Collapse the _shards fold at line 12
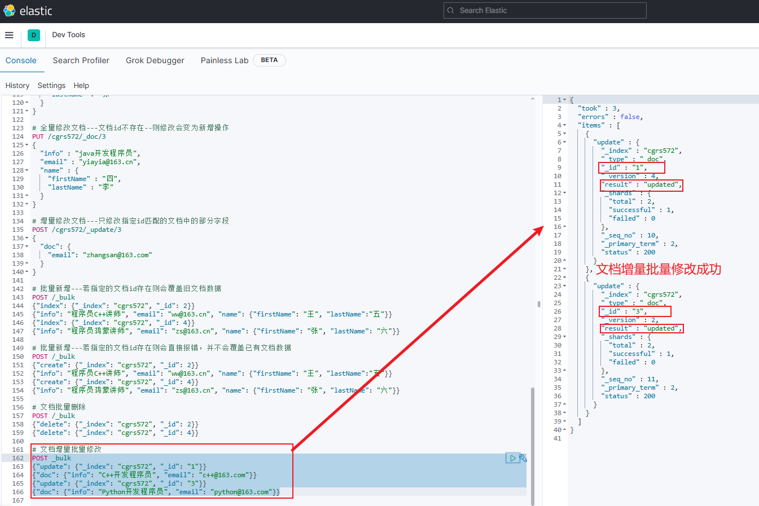The width and height of the screenshot is (759, 506). tap(564, 193)
